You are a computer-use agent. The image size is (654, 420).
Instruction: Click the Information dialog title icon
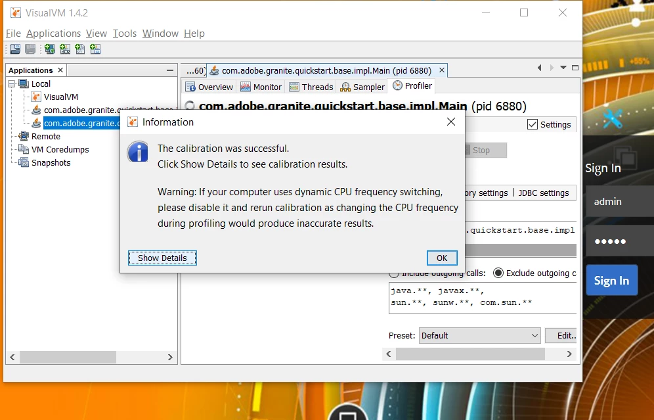coord(133,122)
